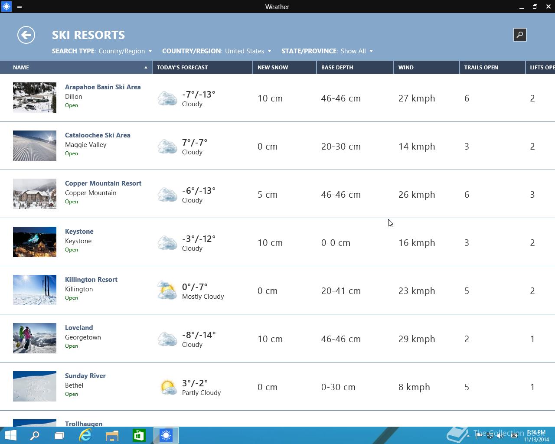This screenshot has height=444, width=555.
Task: Sort by Wind column
Action: point(427,67)
